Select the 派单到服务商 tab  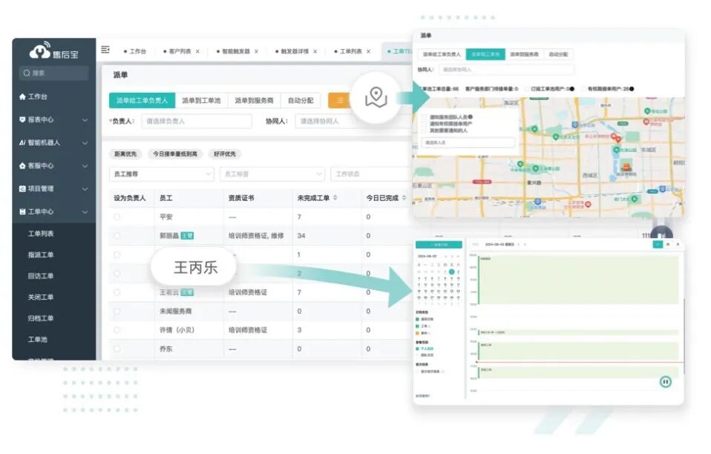[255, 100]
